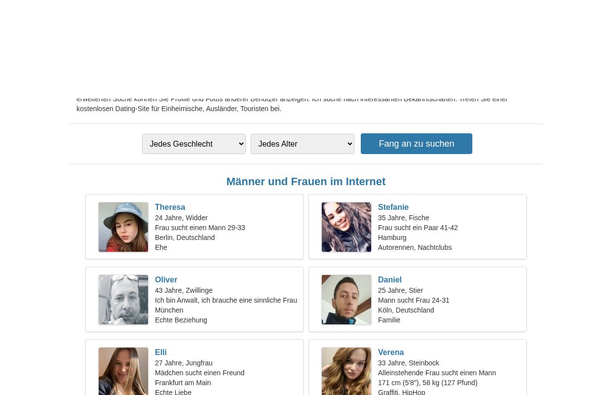Viewport: 612px width, 395px height.
Task: Click Daniel's profile photo
Action: pos(346,300)
